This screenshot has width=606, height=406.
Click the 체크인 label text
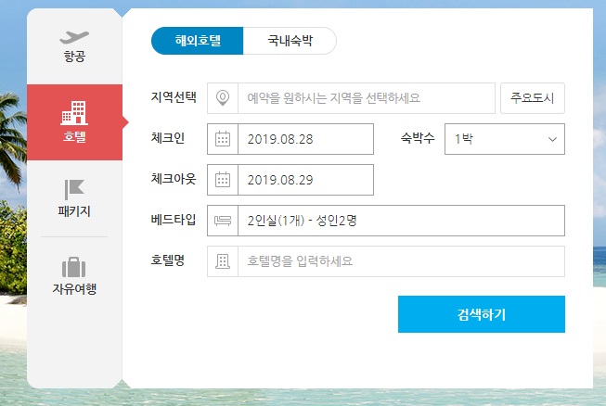tap(168, 138)
